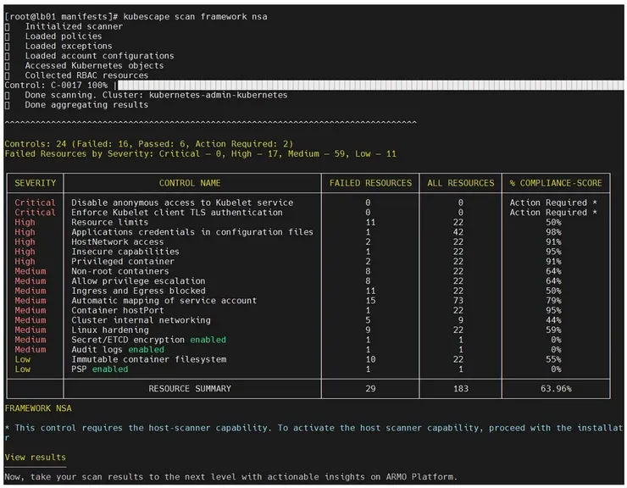Select the 'Accessed Kubernetes objects' line
Viewport: 627px width, 488px height.
click(94, 65)
